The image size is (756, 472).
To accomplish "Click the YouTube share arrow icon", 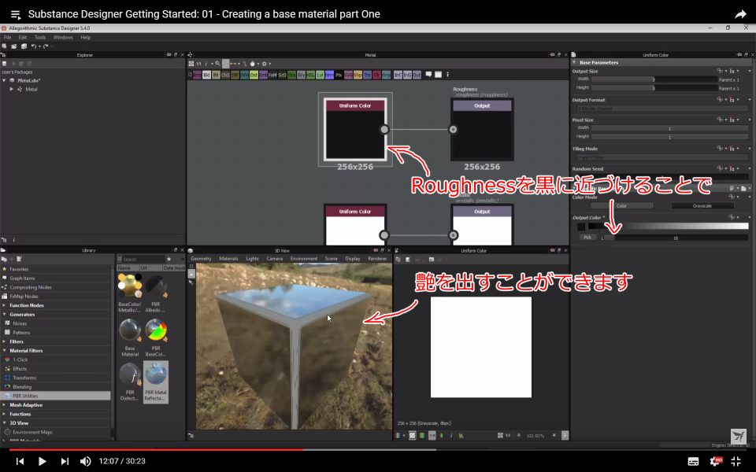I will click(740, 14).
